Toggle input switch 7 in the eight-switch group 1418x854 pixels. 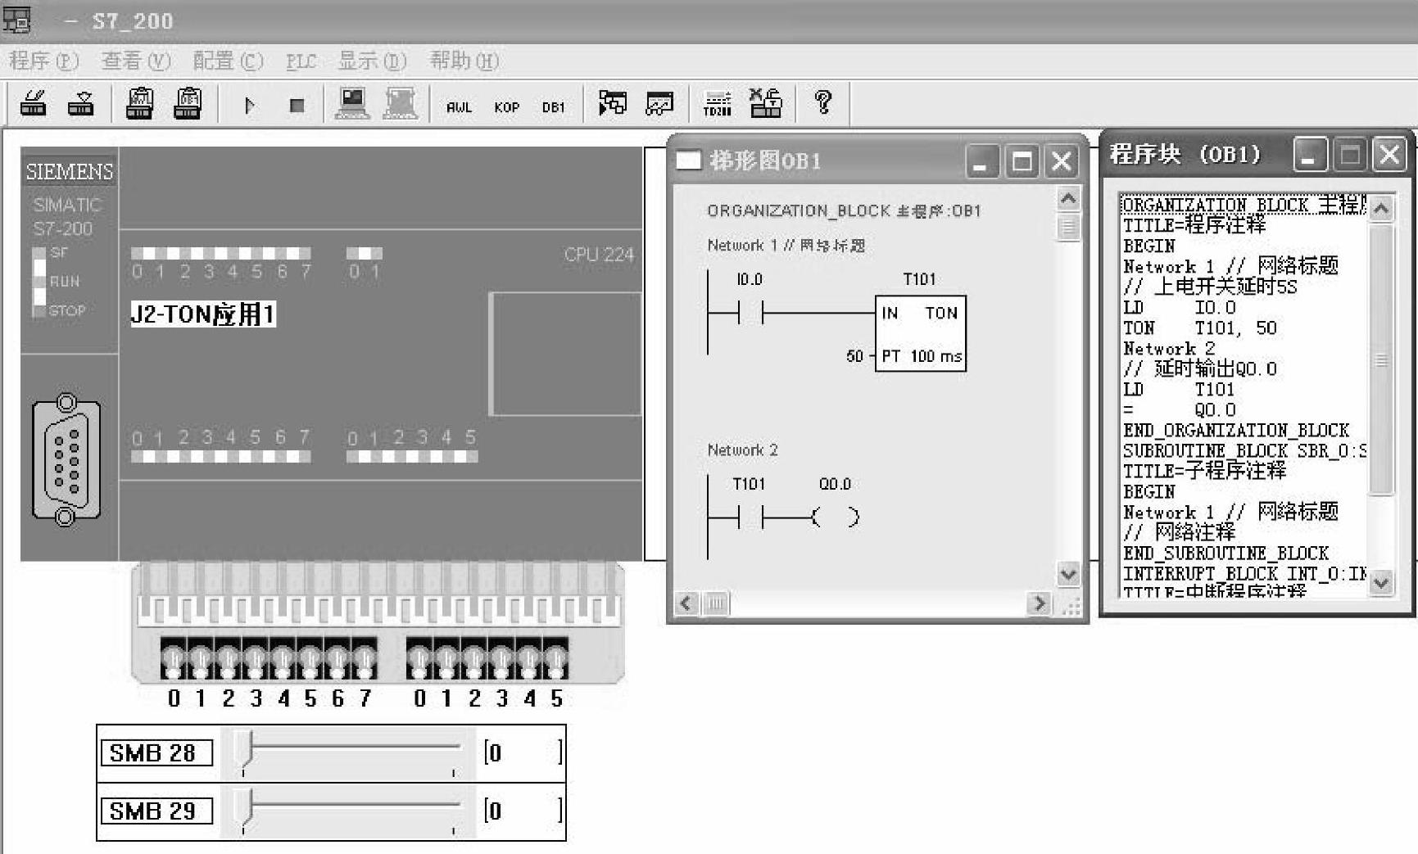tap(365, 658)
